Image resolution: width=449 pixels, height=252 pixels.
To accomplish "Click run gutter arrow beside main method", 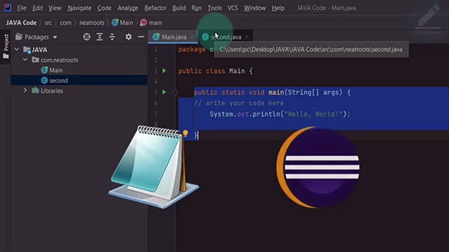I will pyautogui.click(x=164, y=92).
